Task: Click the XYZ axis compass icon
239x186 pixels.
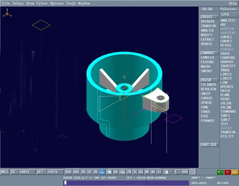Action: (7, 14)
